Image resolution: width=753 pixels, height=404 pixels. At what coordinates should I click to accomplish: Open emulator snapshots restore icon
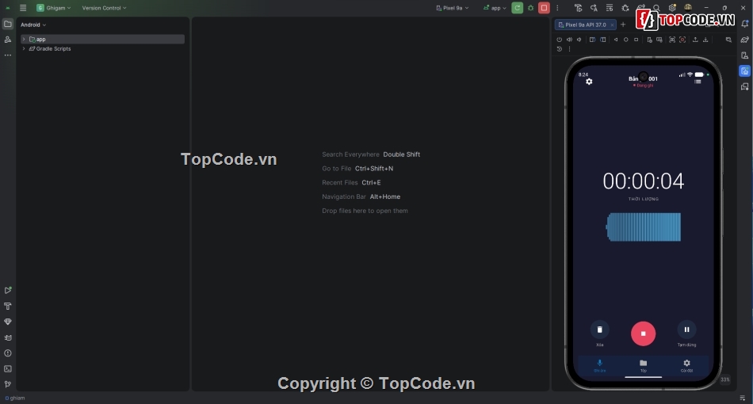(559, 49)
